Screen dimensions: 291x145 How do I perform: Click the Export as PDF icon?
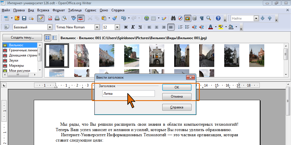click(50, 18)
